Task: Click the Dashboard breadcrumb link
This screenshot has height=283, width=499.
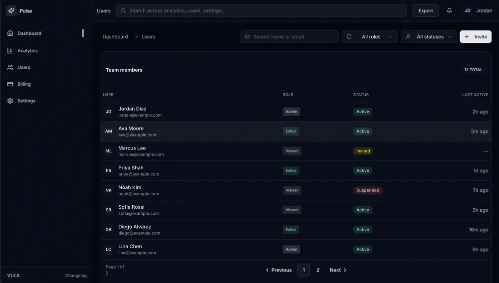Action: pyautogui.click(x=115, y=37)
